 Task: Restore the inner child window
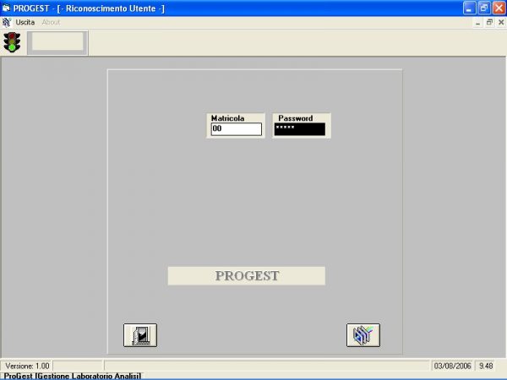tap(489, 22)
